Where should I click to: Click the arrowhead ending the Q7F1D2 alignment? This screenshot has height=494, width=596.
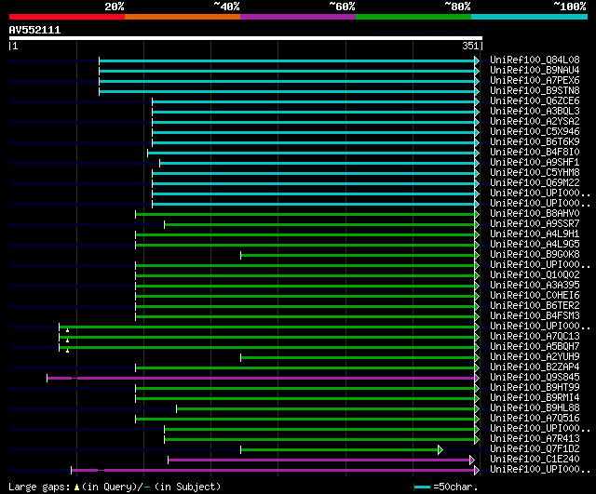click(440, 450)
